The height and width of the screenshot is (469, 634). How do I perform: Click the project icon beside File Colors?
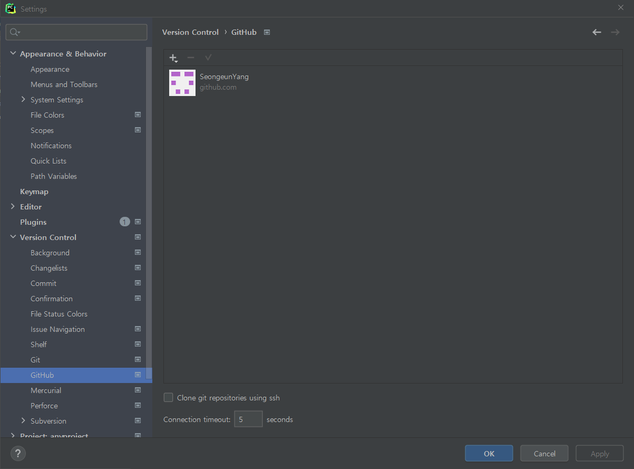(x=138, y=114)
